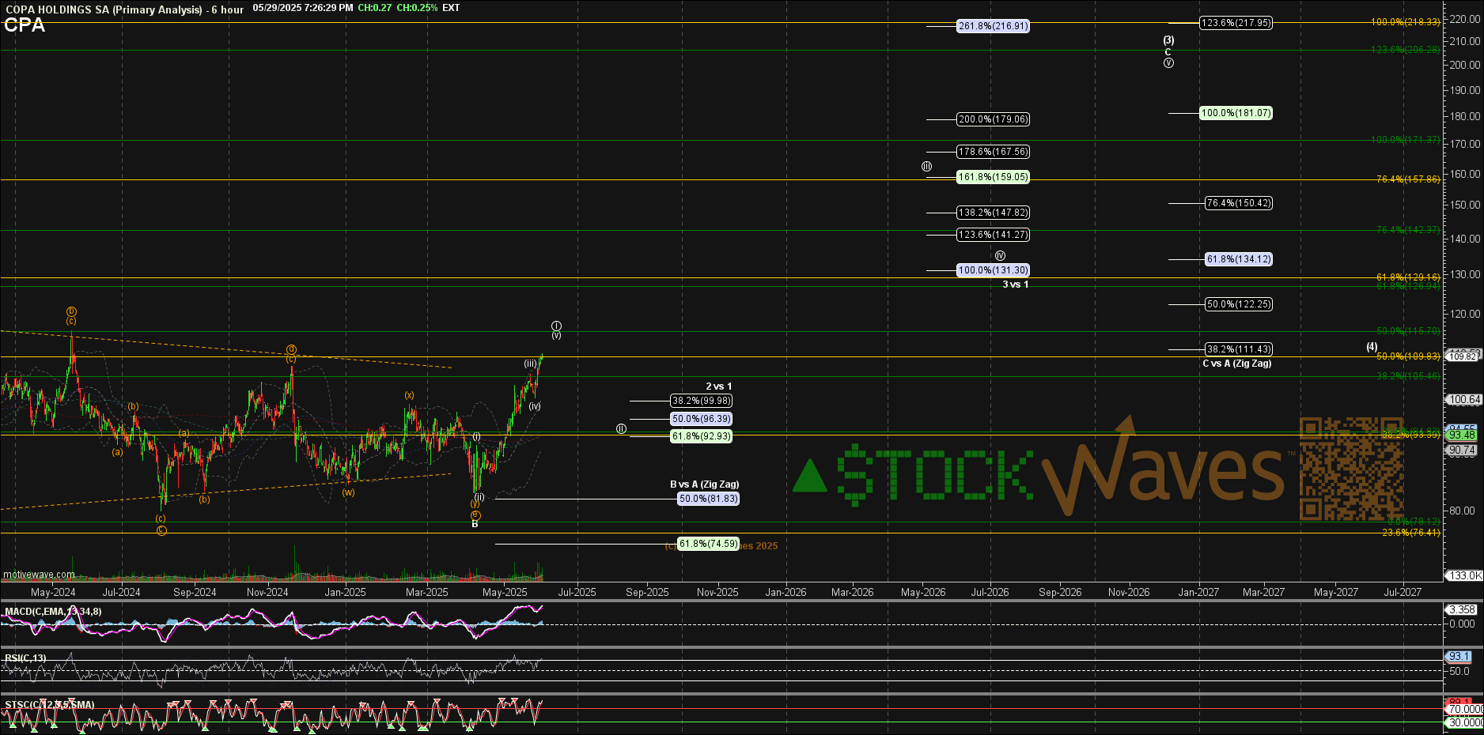Select the 30.000 stochastic axis level
The image size is (1484, 735).
1465,722
